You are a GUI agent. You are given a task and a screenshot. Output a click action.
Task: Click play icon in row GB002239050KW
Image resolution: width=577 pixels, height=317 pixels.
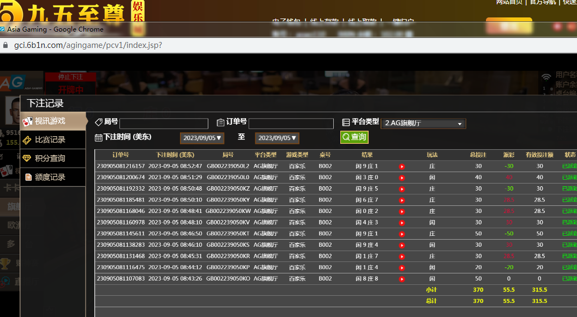402,211
